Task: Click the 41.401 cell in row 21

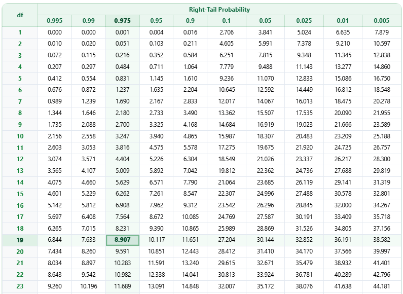Action: (382, 263)
